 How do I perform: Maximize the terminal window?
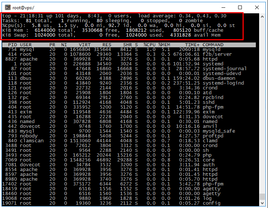tap(240, 7)
